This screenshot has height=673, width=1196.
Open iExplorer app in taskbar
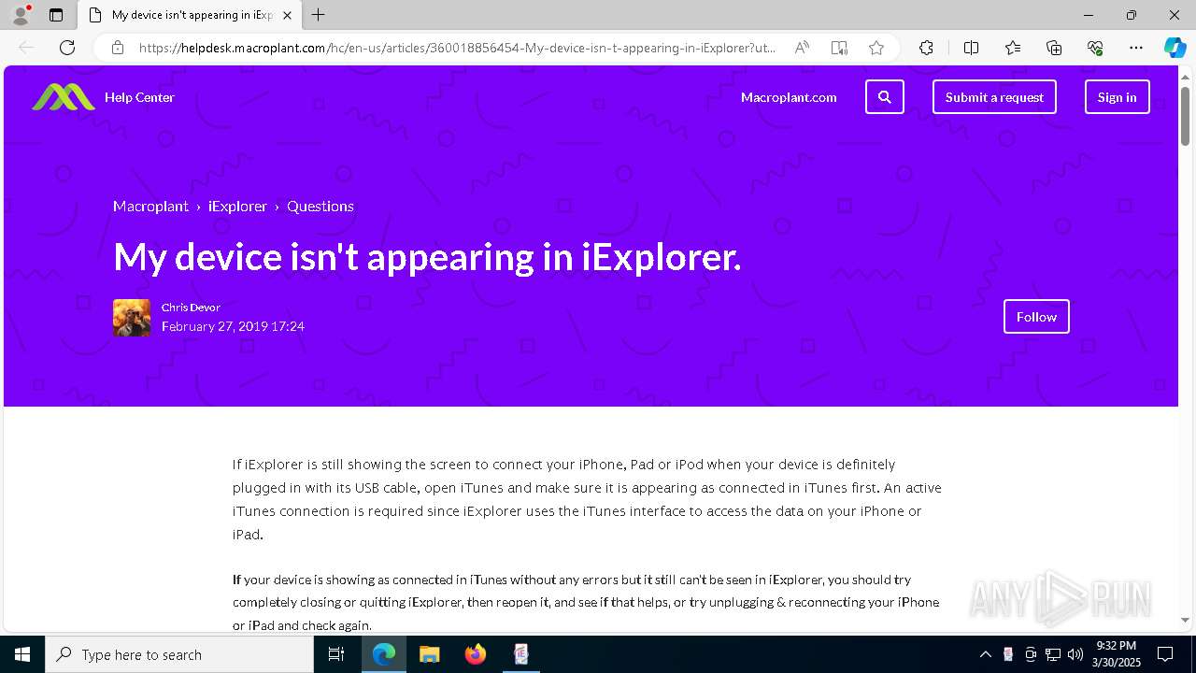pyautogui.click(x=521, y=654)
